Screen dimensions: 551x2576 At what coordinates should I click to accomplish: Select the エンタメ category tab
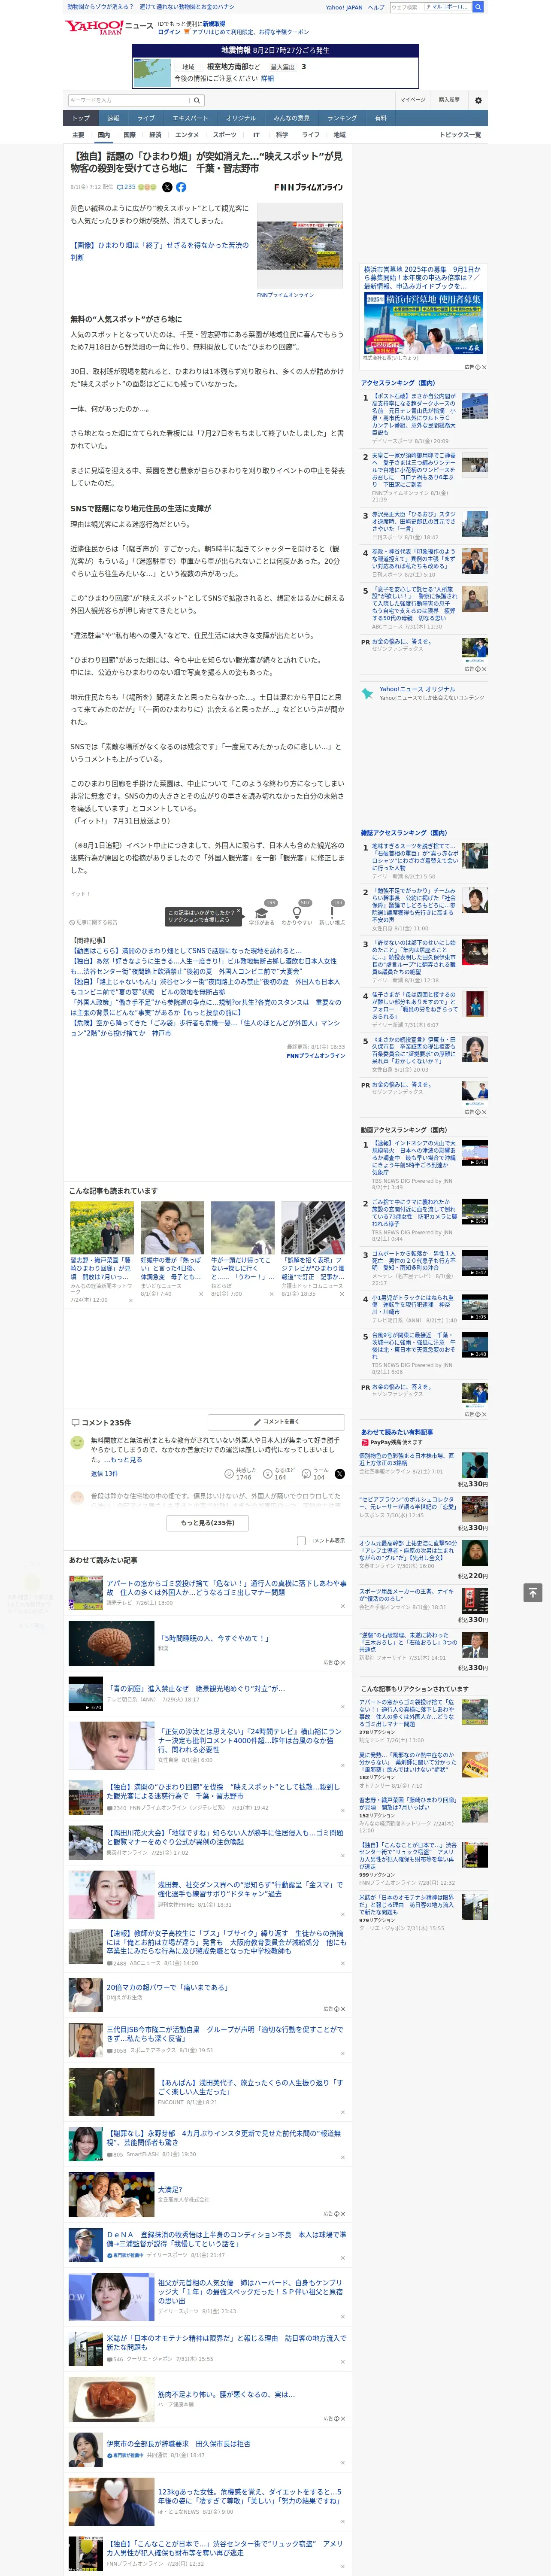pos(187,134)
